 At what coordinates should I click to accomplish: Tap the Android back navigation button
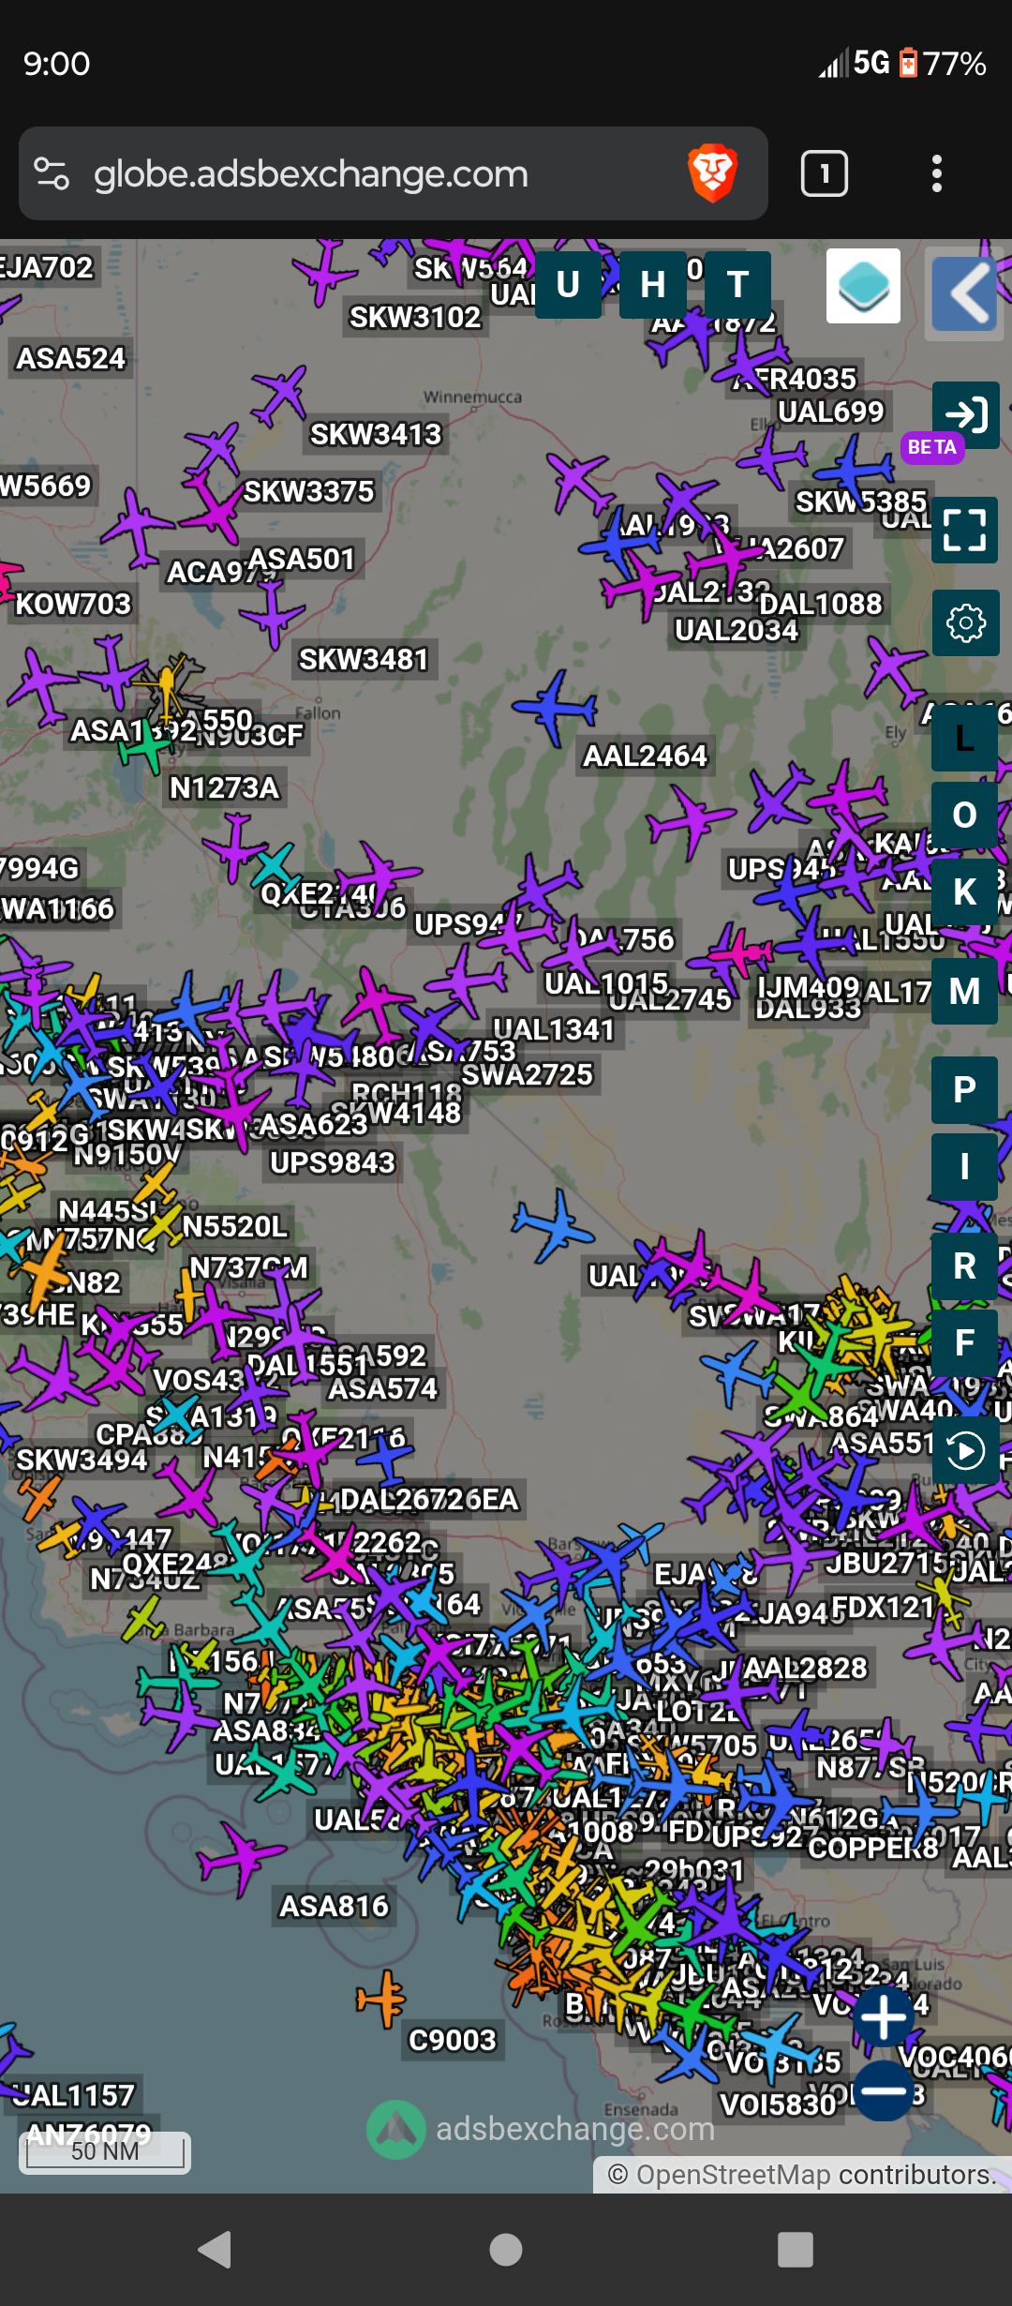tap(216, 2250)
